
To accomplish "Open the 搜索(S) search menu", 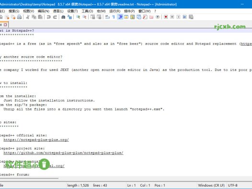I will pos(14,11).
